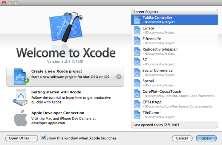Viewport: 222px width, 145px height.
Task: Click the Recent Projects list header
Action: [174, 12]
